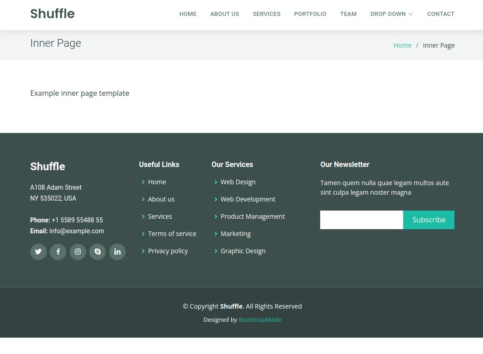Image resolution: width=483 pixels, height=354 pixels.
Task: Open the Twitter social icon in footer
Action: pos(38,252)
